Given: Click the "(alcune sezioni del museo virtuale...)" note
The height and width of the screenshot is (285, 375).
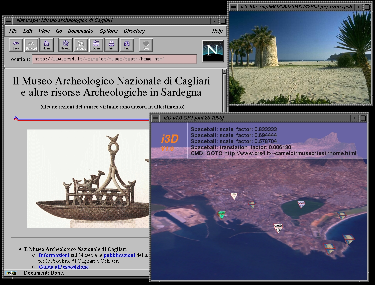Looking at the screenshot, I should [112, 107].
